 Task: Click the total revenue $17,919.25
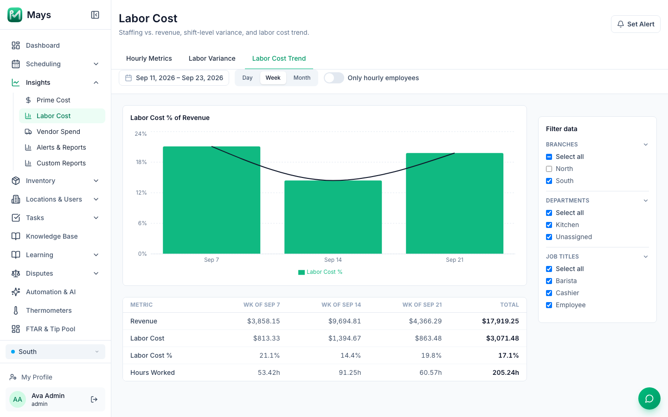pos(500,321)
